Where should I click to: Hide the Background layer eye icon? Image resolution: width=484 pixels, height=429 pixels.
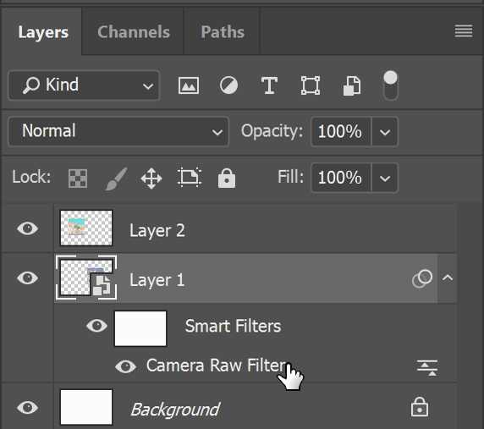(x=28, y=407)
